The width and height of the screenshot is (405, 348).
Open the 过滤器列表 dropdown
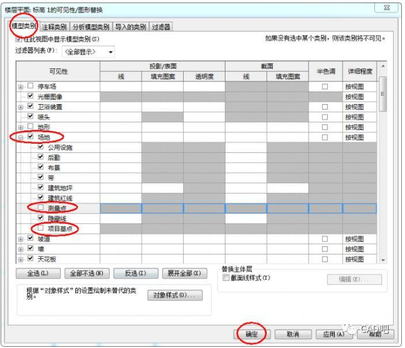(x=88, y=52)
